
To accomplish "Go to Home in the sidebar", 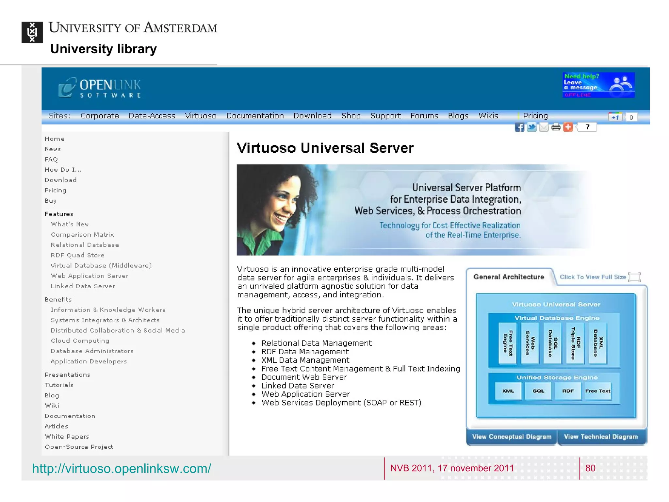I will tap(55, 139).
